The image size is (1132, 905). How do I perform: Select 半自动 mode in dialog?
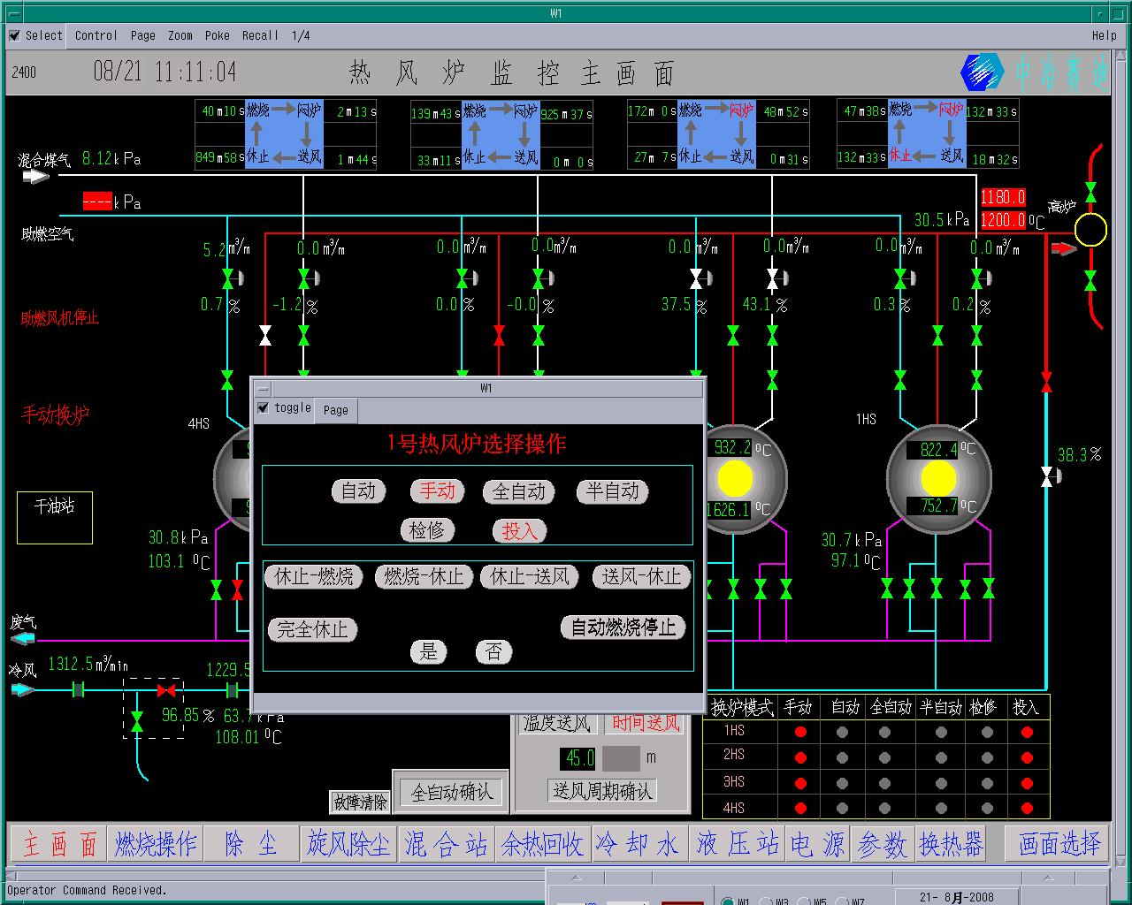612,491
